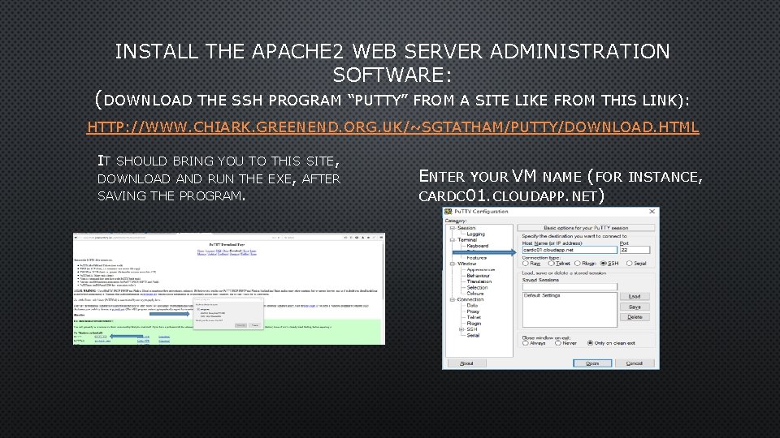Choose the Rlogin connection type radio
This screenshot has height=438, width=780.
point(577,263)
